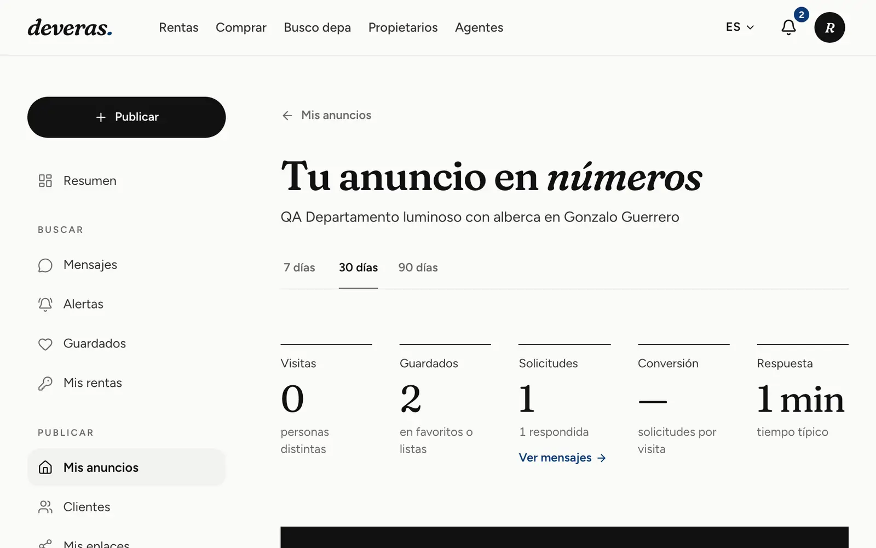Image resolution: width=876 pixels, height=548 pixels.
Task: Select the 30 días tab
Action: [x=359, y=267]
